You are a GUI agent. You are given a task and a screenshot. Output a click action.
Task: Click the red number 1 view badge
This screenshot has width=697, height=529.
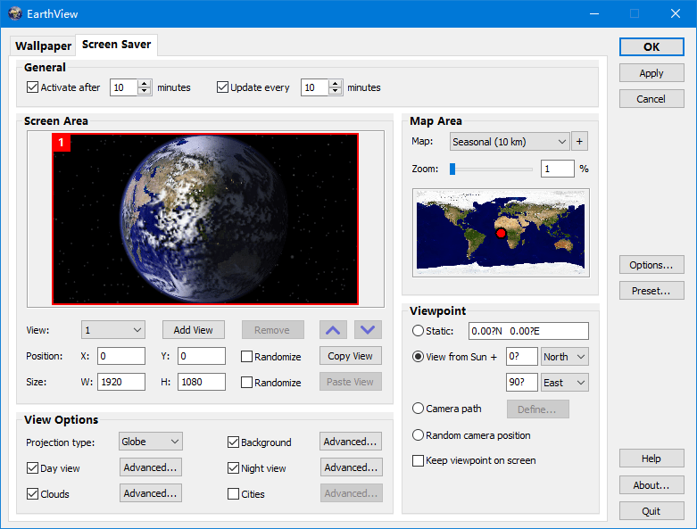pyautogui.click(x=62, y=143)
